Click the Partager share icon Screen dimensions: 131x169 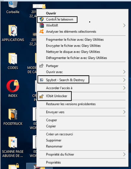click(41, 66)
